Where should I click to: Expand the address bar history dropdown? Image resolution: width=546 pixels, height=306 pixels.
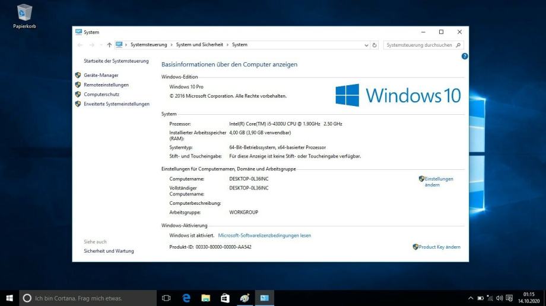pyautogui.click(x=366, y=45)
